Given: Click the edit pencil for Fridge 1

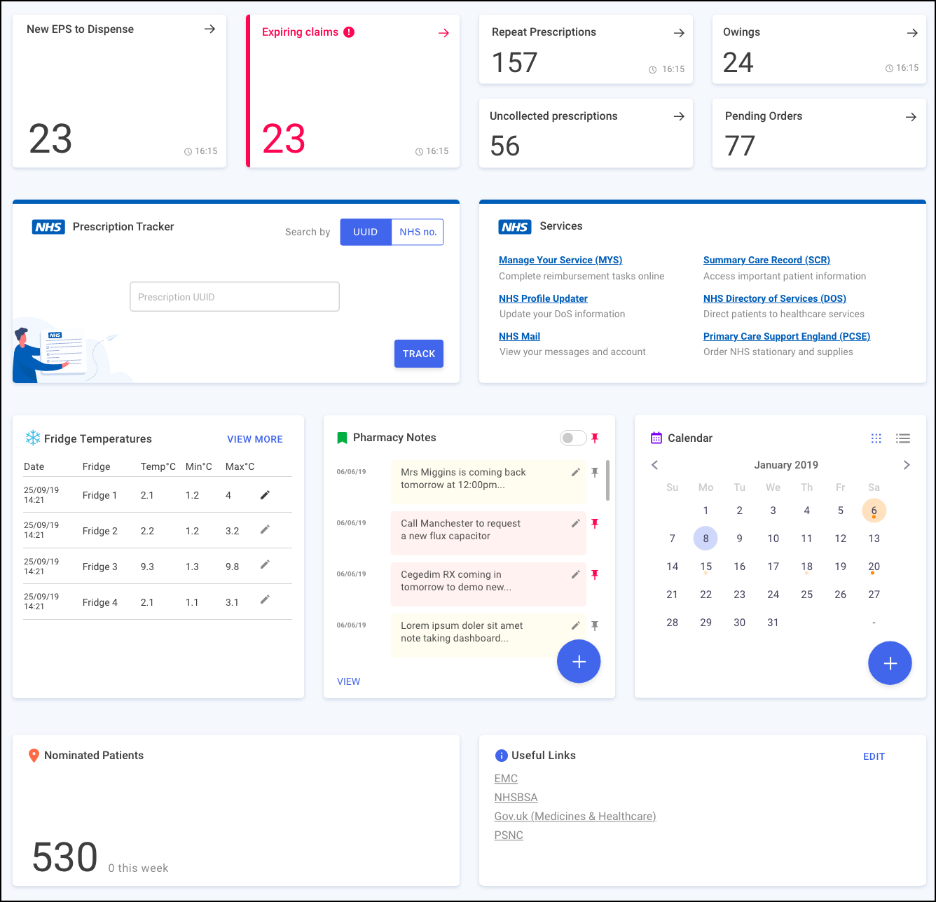Looking at the screenshot, I should point(265,495).
